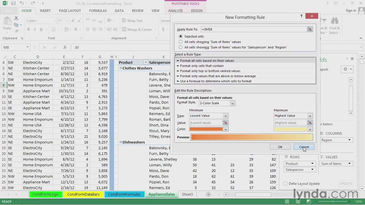This screenshot has width=365, height=205.
Task: Click the Wrap Text button
Action: click(132, 21)
